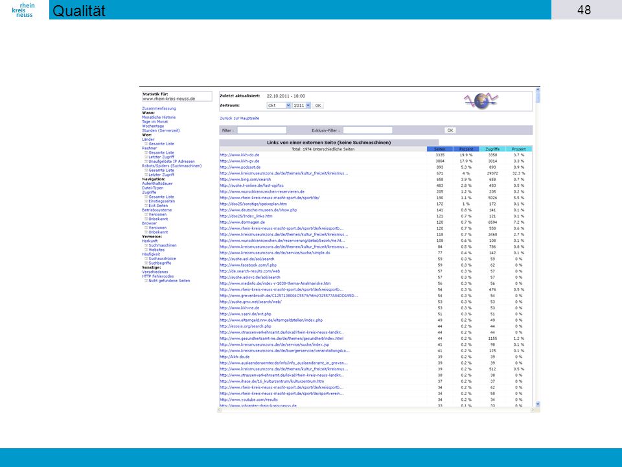This screenshot has width=622, height=467.
Task: Open Suchmaschinen under Herkunft
Action: click(x=162, y=245)
